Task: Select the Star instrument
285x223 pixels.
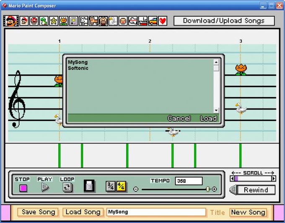Action: 54,21
